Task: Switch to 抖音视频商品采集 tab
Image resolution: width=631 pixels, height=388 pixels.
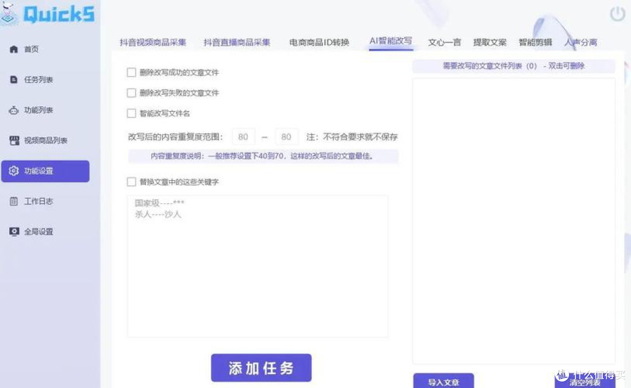Action: pyautogui.click(x=153, y=42)
